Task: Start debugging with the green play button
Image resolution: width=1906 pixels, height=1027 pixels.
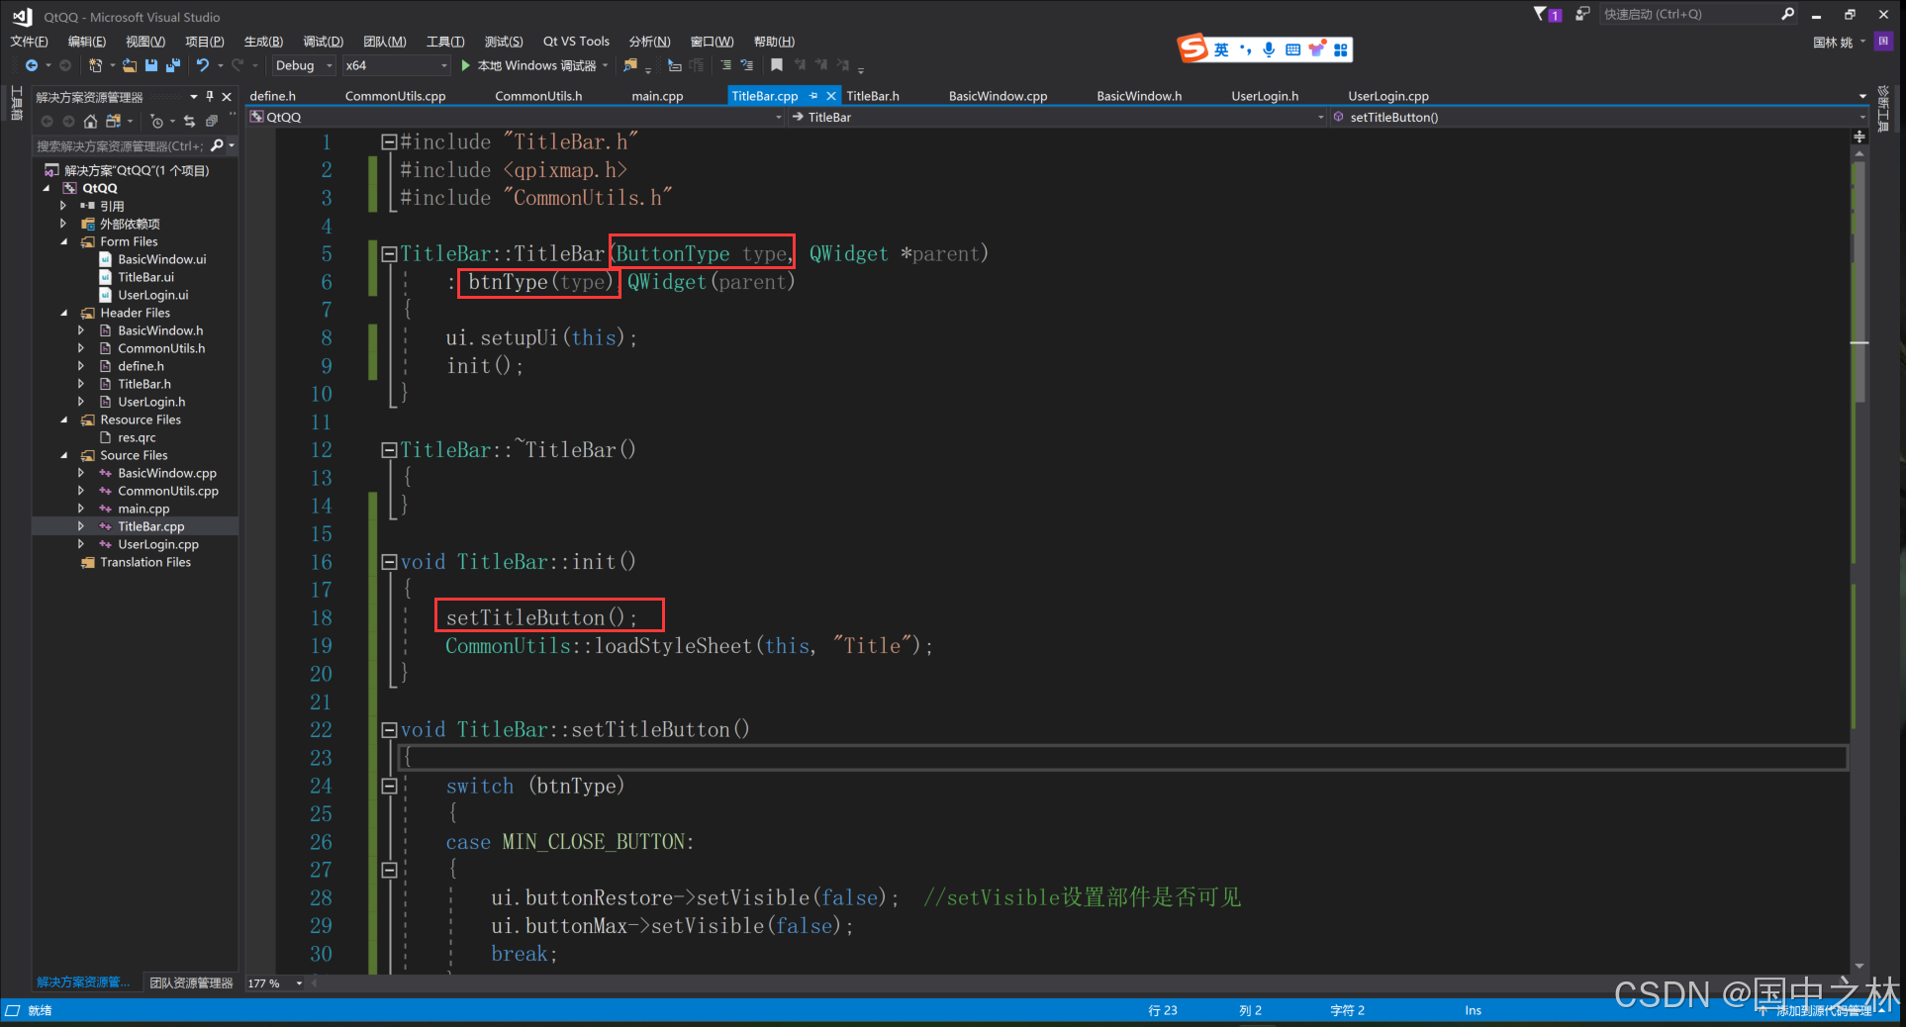Action: click(x=466, y=65)
